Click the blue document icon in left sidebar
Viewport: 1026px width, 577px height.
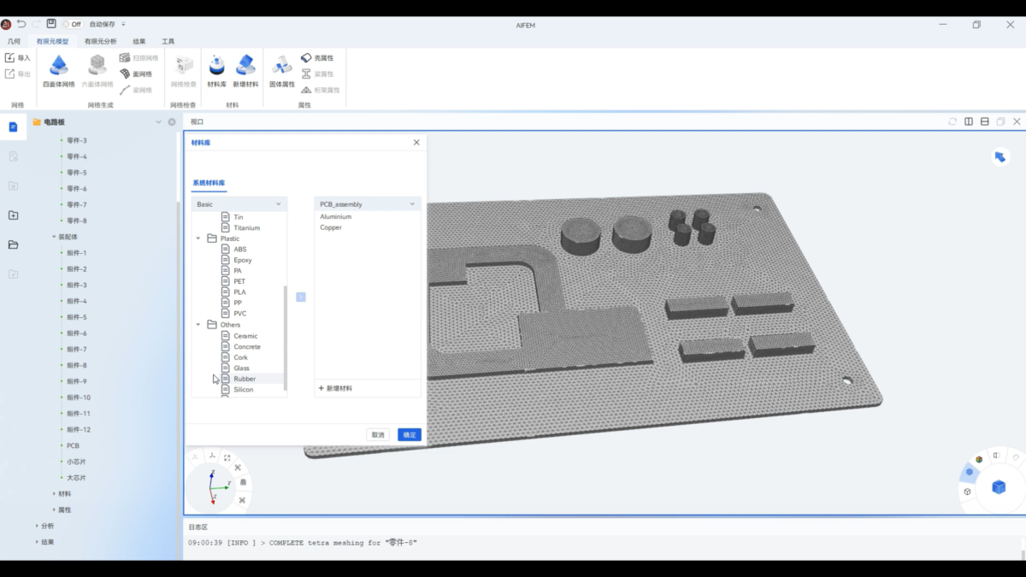coord(13,127)
